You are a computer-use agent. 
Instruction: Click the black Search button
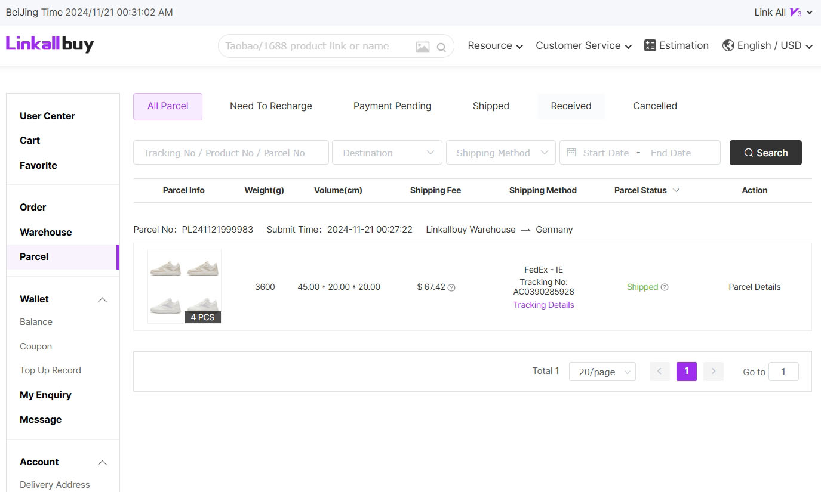click(765, 153)
